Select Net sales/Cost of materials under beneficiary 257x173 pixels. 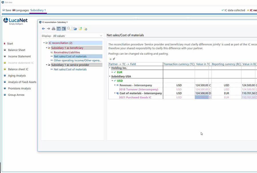(70, 56)
